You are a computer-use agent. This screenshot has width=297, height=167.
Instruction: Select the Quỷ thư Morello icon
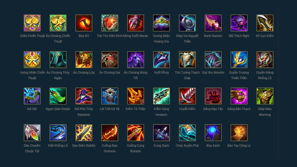(x=213, y=60)
